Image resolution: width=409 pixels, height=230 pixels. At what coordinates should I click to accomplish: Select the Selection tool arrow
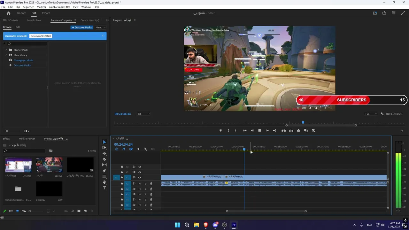click(x=104, y=142)
